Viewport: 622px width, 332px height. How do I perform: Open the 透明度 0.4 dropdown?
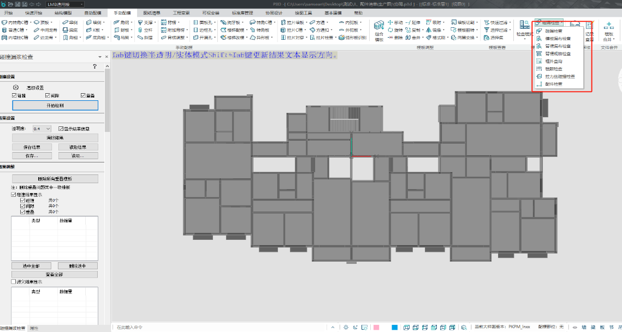42,129
